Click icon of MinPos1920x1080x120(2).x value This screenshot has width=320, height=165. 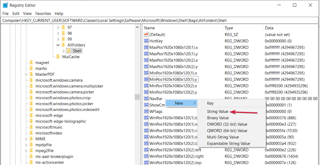(146, 86)
